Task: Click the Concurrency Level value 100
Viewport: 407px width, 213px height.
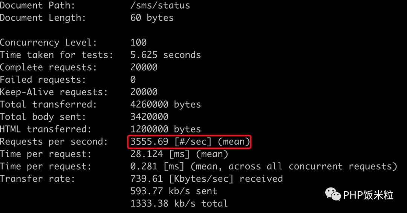Action: (138, 43)
